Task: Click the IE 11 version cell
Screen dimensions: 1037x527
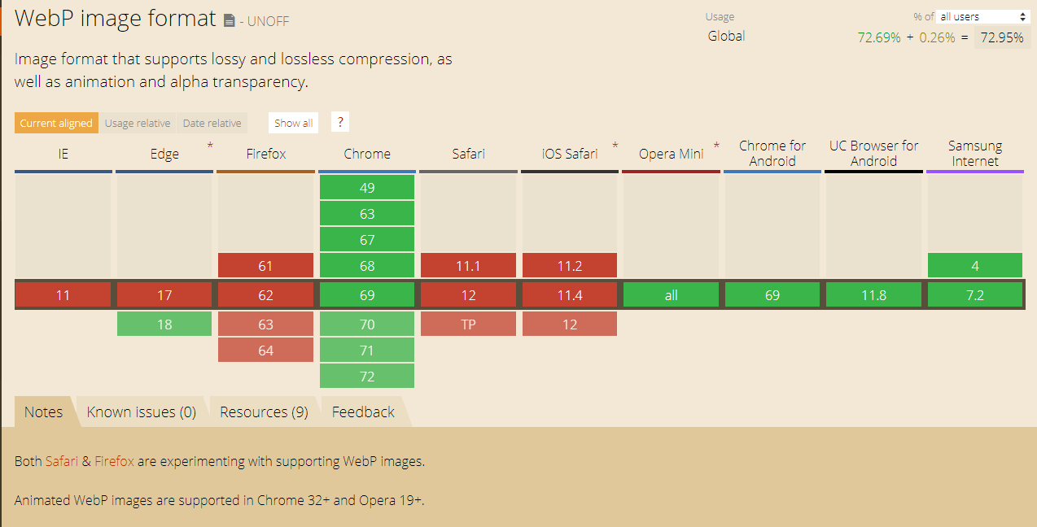Action: point(63,295)
